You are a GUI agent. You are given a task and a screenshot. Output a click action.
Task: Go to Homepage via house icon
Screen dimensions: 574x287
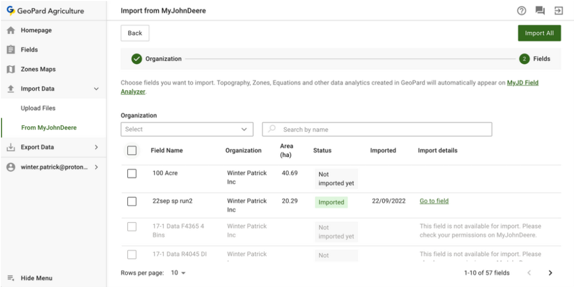coord(11,30)
